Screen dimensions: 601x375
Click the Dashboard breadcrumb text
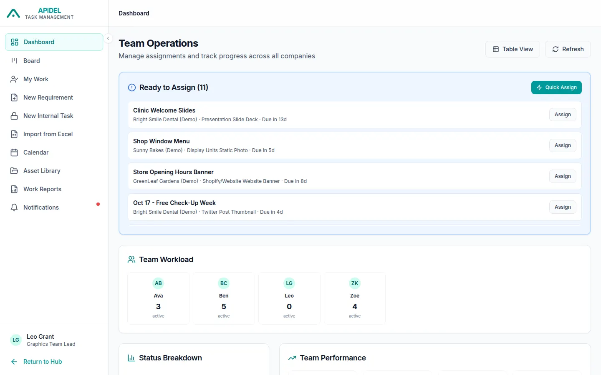point(134,13)
